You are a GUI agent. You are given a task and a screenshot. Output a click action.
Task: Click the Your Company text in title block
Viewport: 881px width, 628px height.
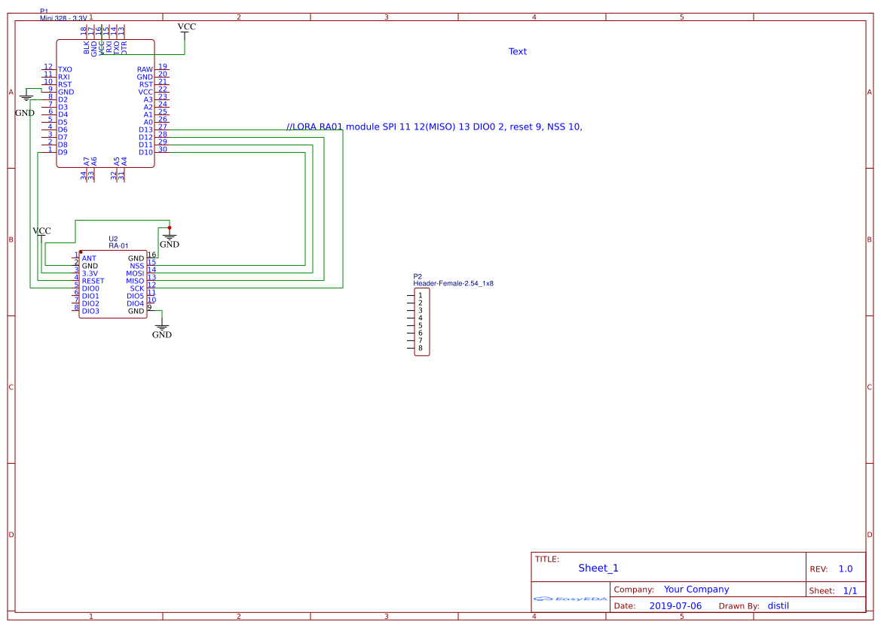[696, 589]
